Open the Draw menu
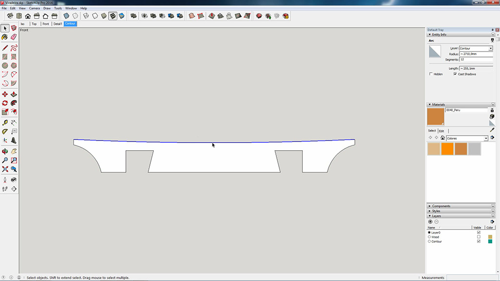500x281 pixels. (47, 8)
